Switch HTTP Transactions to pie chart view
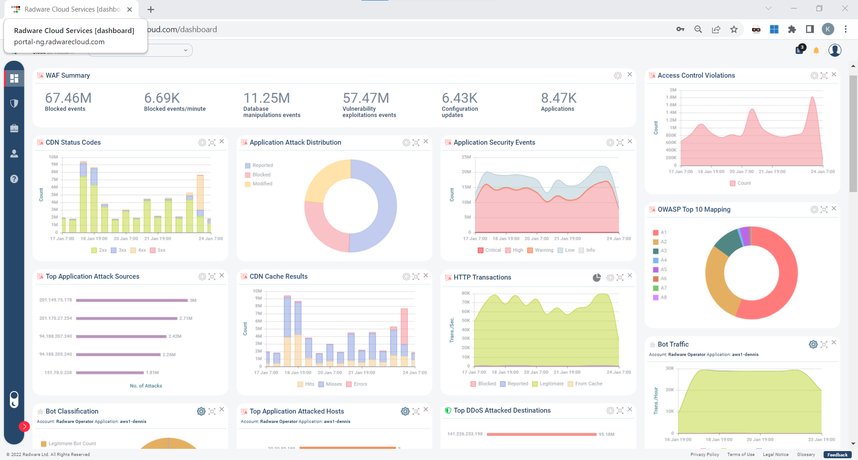The width and height of the screenshot is (858, 460). pyautogui.click(x=597, y=278)
